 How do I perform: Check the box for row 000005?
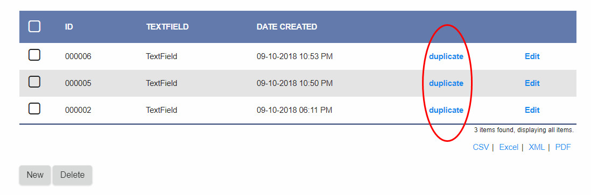(x=34, y=82)
